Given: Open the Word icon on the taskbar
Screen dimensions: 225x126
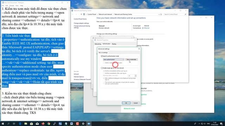Looking at the screenshot, I should 72,124.
